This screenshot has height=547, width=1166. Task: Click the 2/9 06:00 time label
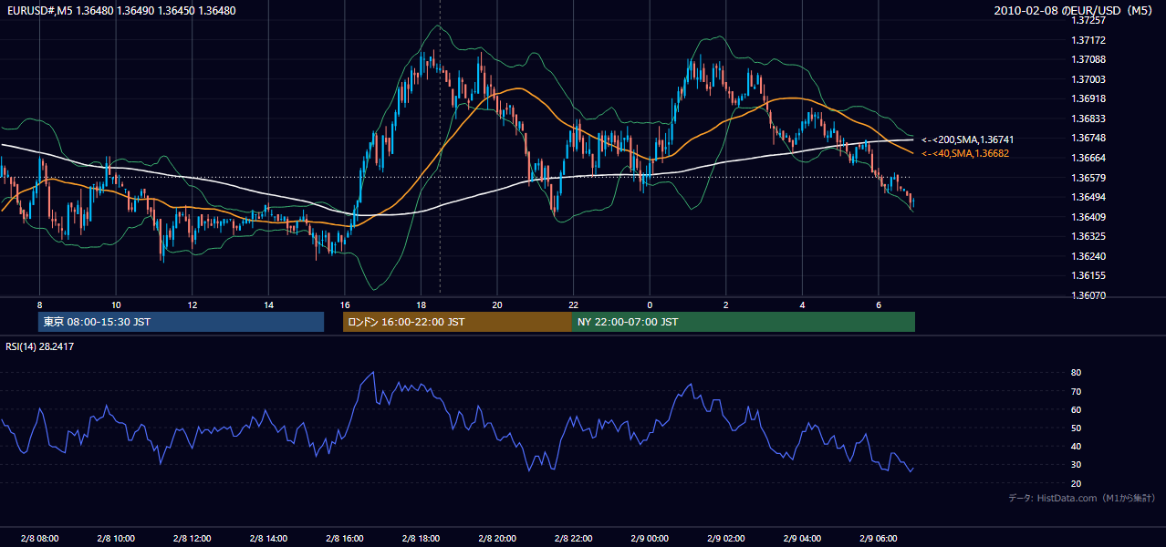(x=879, y=539)
